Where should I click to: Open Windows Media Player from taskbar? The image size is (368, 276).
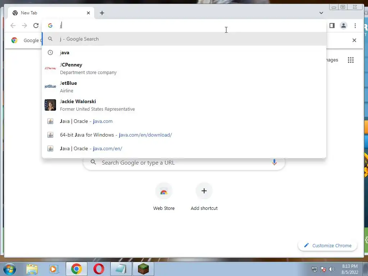pos(54,269)
